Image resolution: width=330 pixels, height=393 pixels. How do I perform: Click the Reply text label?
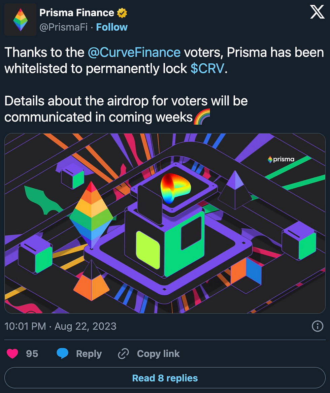89,354
